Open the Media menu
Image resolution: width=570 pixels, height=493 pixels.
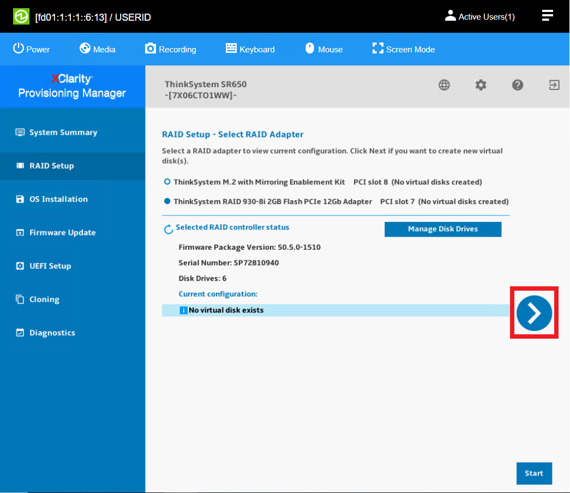98,49
